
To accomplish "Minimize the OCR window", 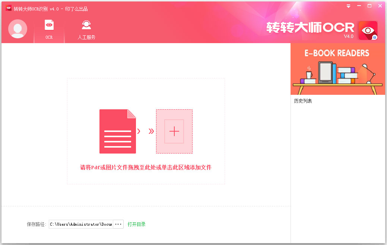I will 359,6.
